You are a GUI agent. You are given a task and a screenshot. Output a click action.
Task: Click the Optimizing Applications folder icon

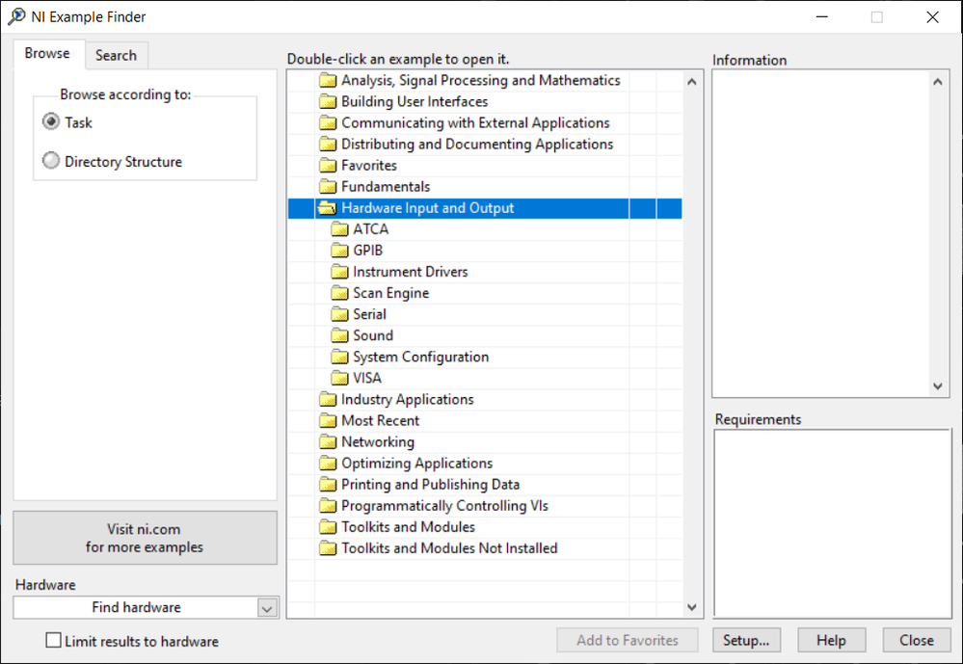point(328,464)
